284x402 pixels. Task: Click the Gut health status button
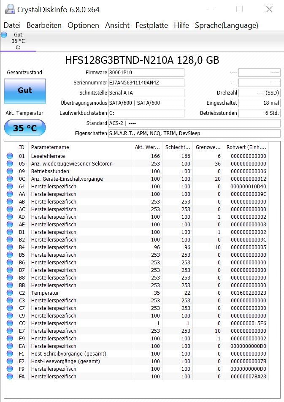coord(25,91)
